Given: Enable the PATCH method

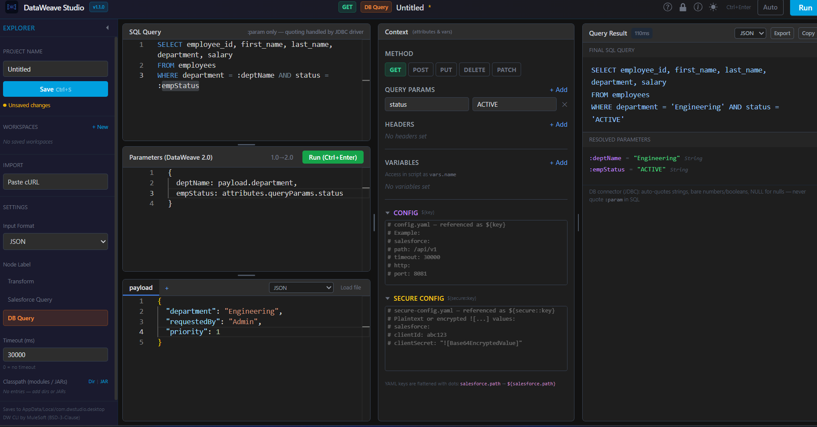Looking at the screenshot, I should (x=506, y=69).
